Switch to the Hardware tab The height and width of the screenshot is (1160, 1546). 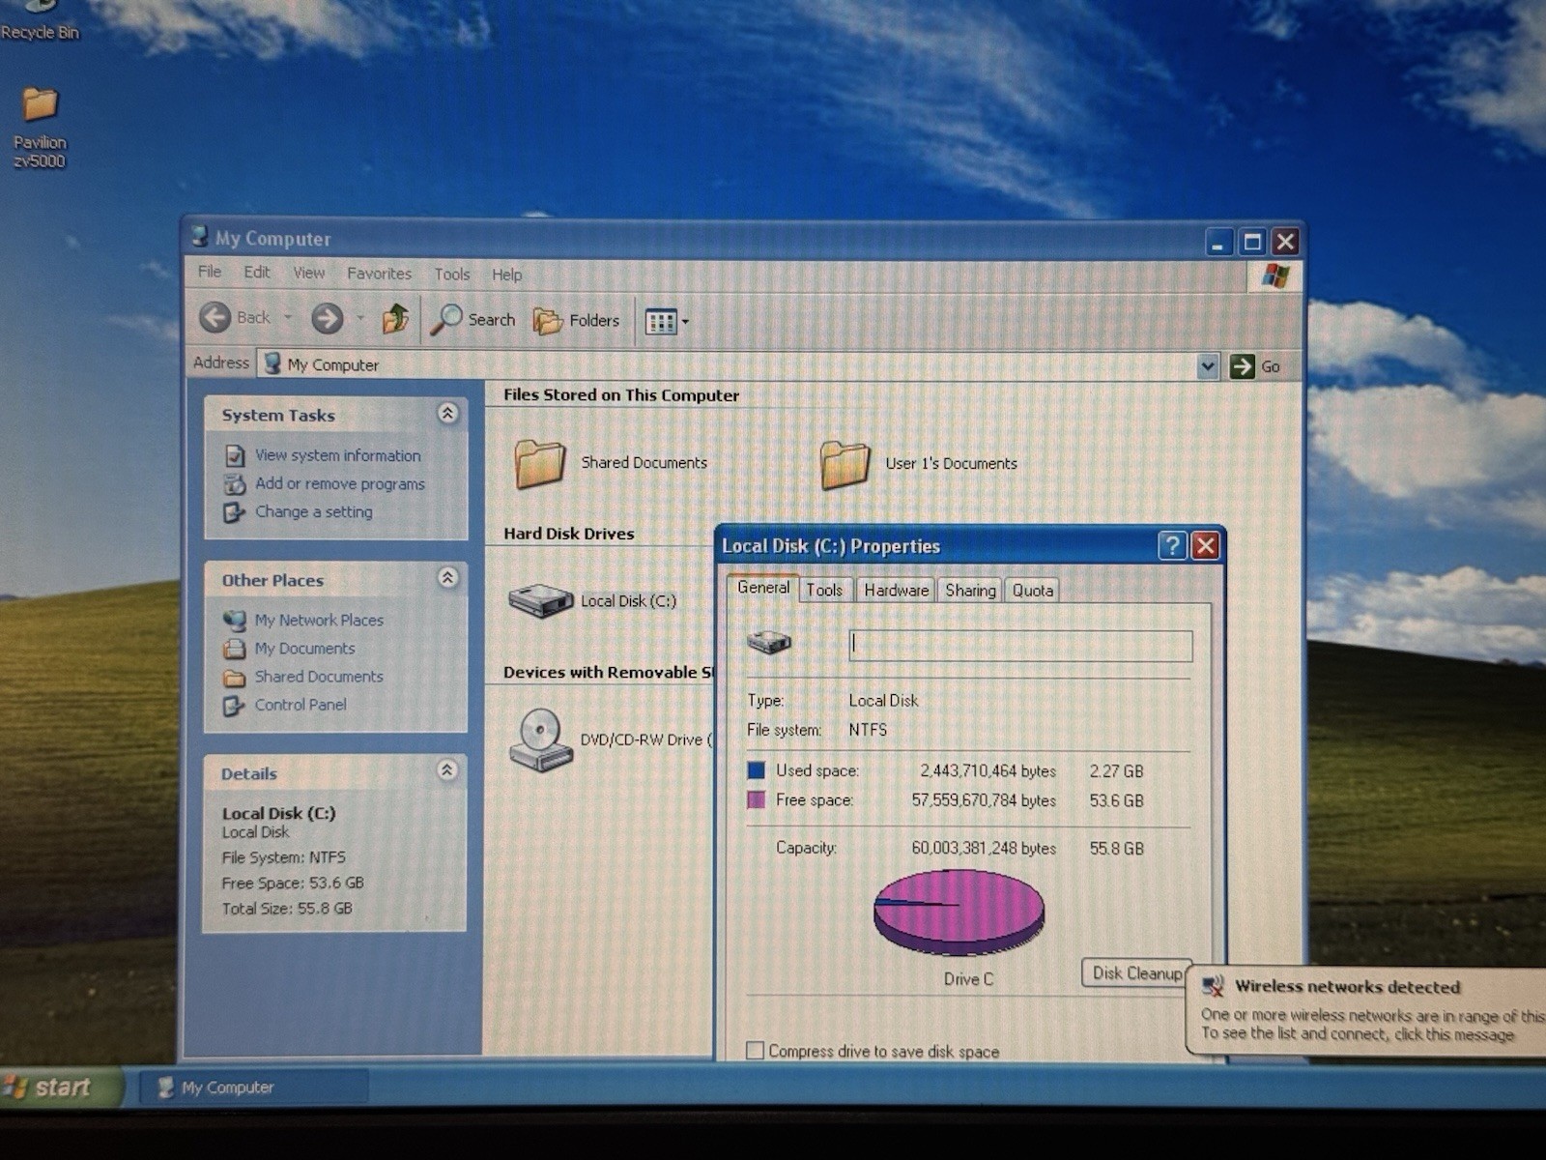[x=896, y=590]
